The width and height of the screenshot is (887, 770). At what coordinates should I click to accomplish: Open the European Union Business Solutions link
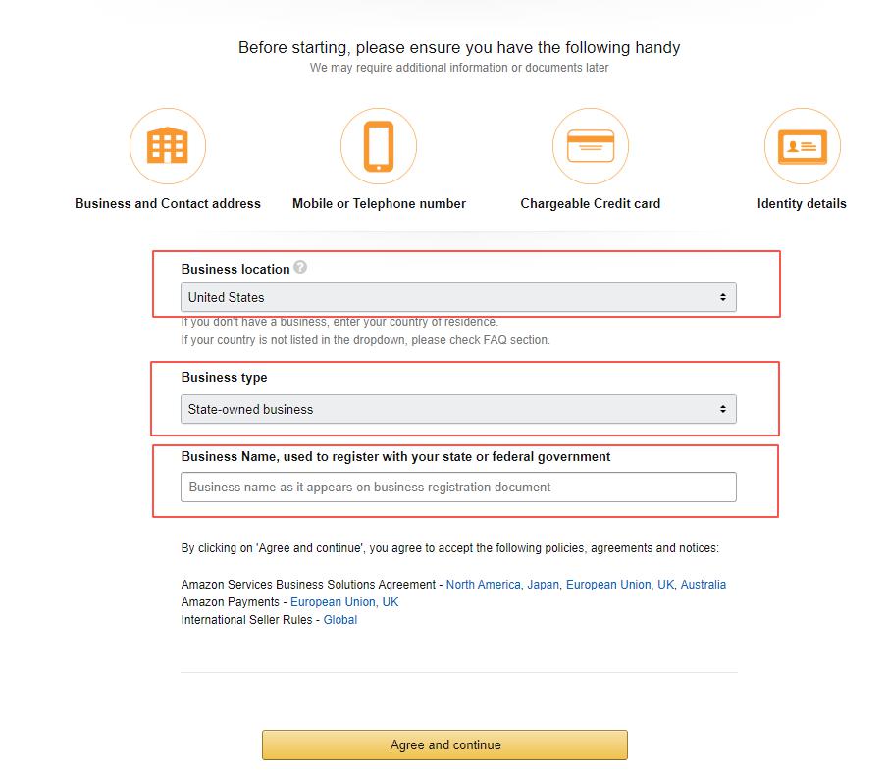607,585
